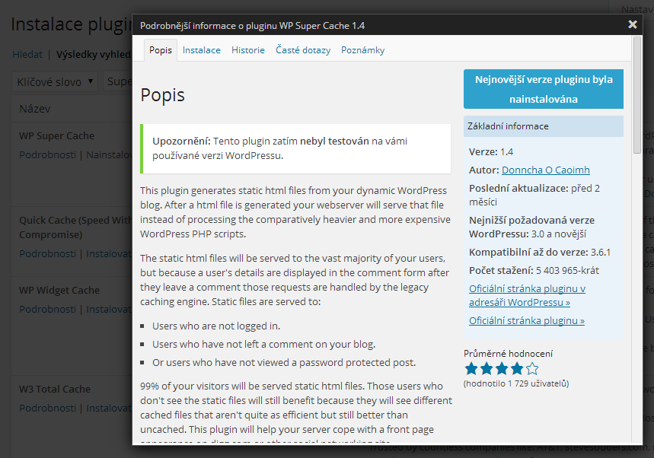Click 'Nejnižší požadovaná verze WordPressu' text
The height and width of the screenshot is (458, 654).
(531, 227)
